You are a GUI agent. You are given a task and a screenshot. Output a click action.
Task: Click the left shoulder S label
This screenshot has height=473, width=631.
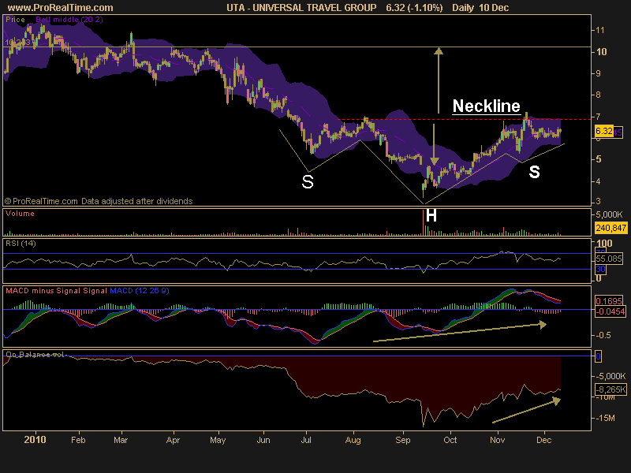pos(308,182)
